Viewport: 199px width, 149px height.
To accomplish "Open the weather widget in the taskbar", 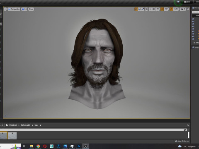I will [187, 147].
